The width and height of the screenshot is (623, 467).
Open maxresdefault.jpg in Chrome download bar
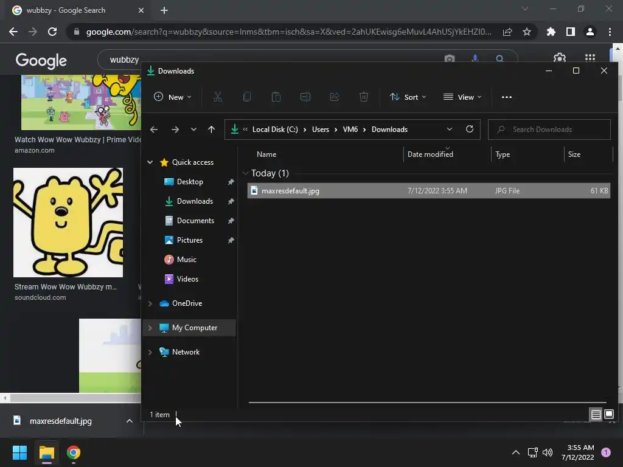click(x=60, y=421)
